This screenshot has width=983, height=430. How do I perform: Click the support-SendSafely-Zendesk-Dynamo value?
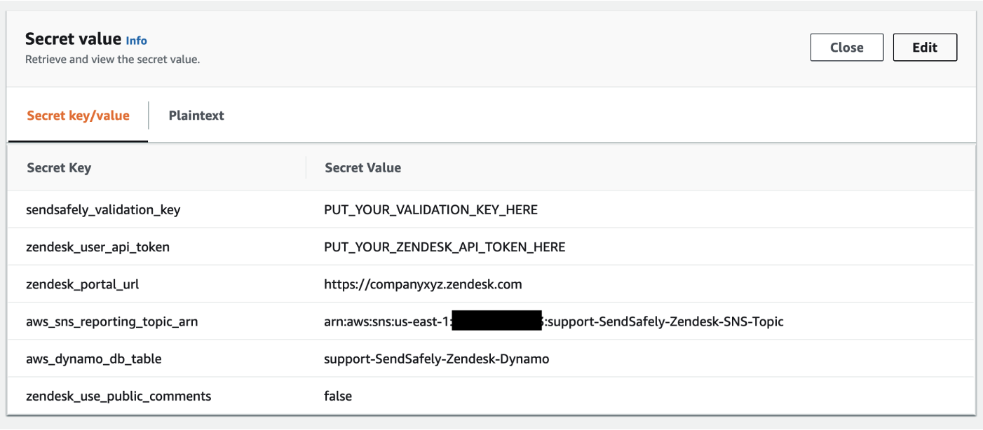[437, 359]
